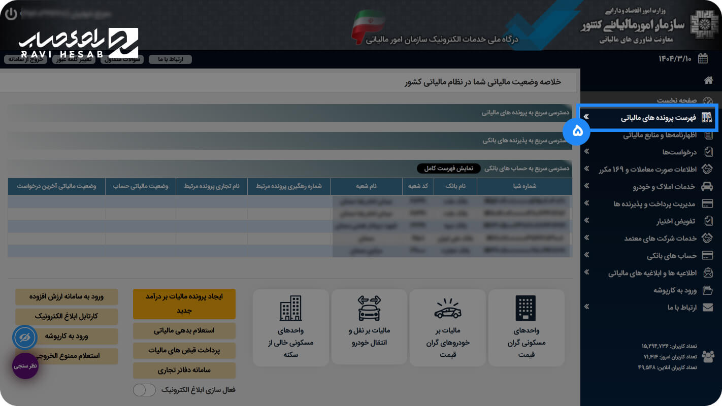Toggle فعال سازی ابلاغ الکترونیک switch
The image size is (722, 406).
(144, 390)
